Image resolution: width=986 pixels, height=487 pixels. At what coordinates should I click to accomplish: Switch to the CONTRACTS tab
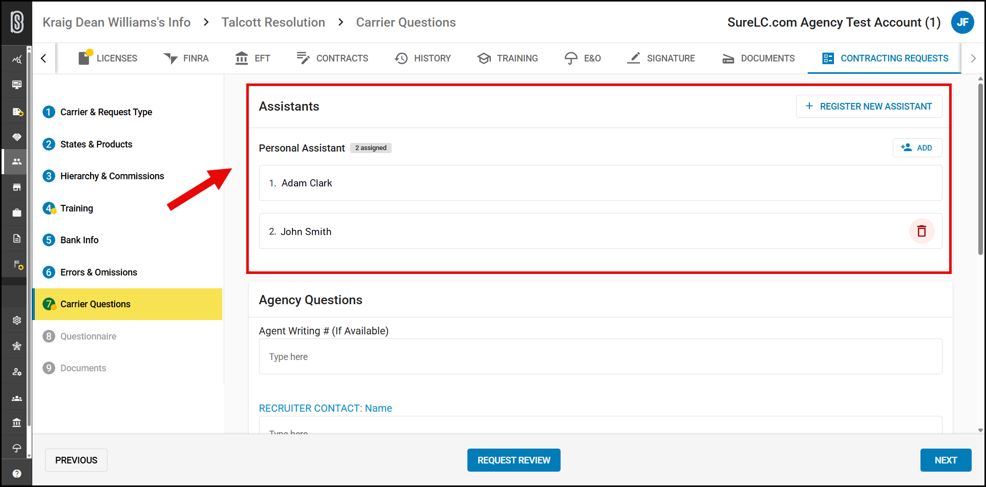[332, 58]
